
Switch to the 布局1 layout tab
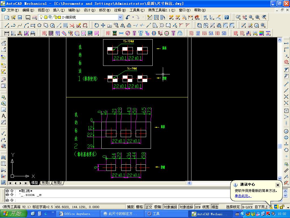click(x=46, y=183)
